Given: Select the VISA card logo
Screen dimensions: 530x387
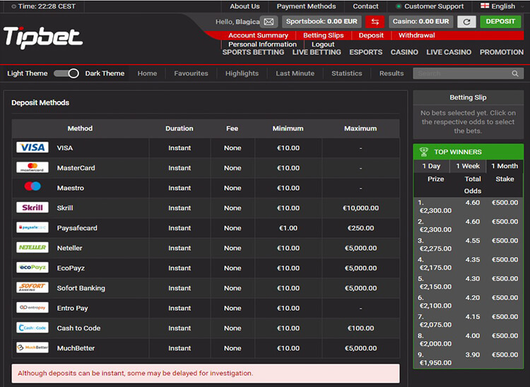Looking at the screenshot, I should (x=32, y=148).
